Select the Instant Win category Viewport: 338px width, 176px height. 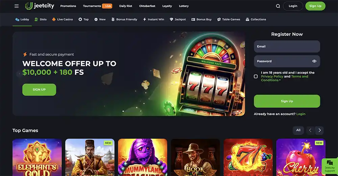coord(154,19)
